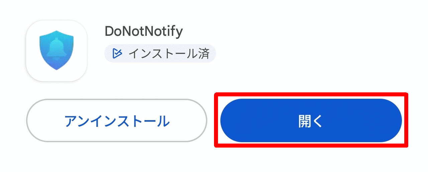Select the rounded app icon tile

click(x=57, y=51)
